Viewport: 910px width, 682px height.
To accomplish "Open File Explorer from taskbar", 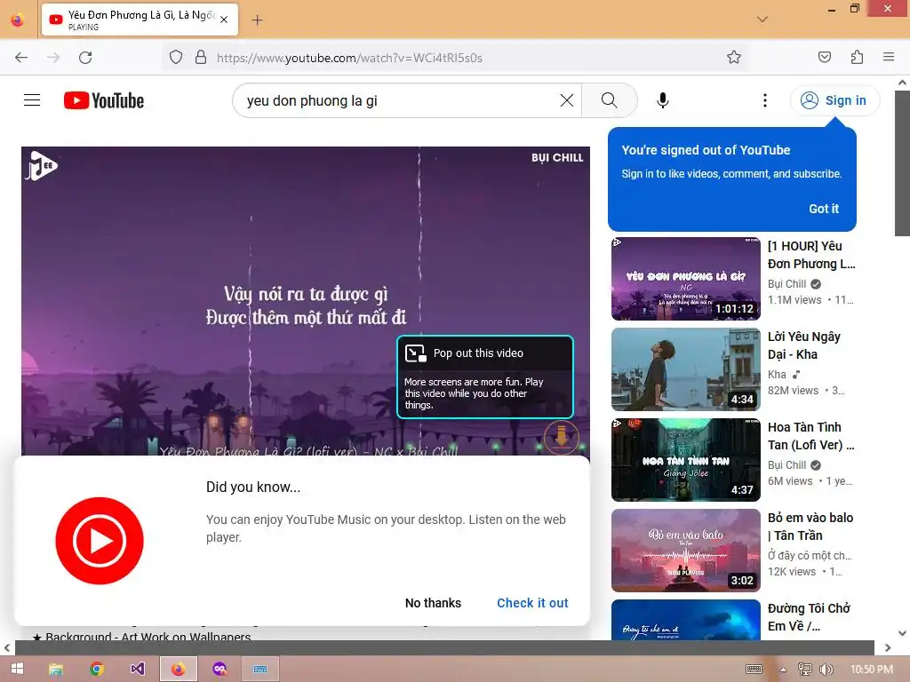I will 56,669.
